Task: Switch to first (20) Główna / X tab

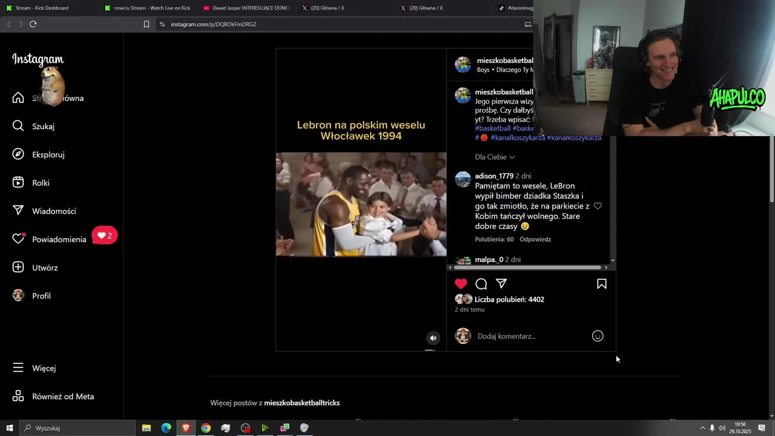Action: [345, 8]
